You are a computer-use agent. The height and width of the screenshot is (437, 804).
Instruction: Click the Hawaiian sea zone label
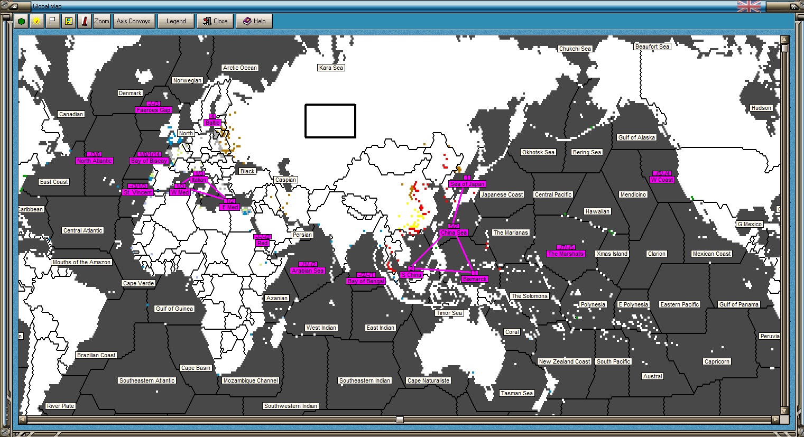pos(597,211)
